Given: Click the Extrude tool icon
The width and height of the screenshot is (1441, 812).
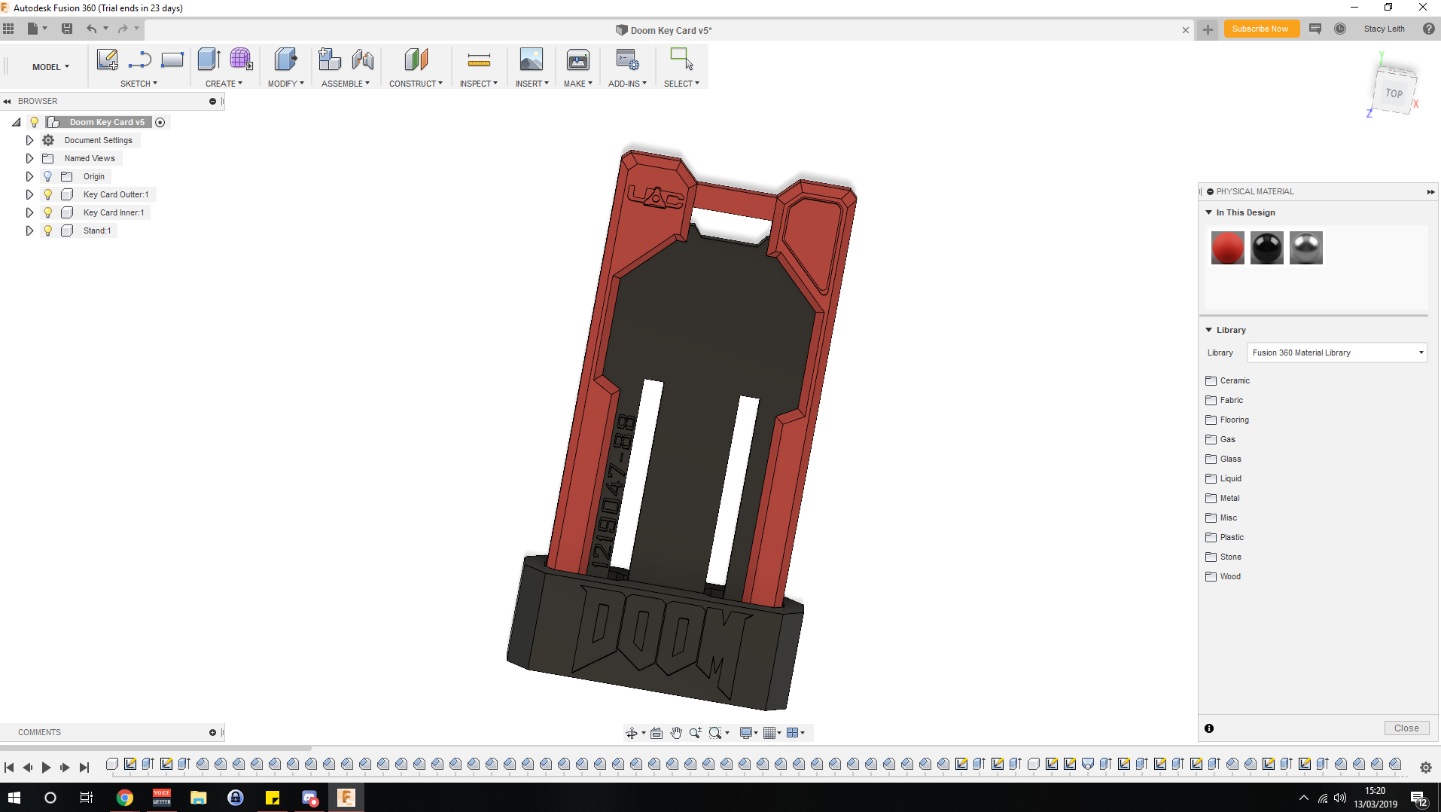Looking at the screenshot, I should tap(209, 60).
